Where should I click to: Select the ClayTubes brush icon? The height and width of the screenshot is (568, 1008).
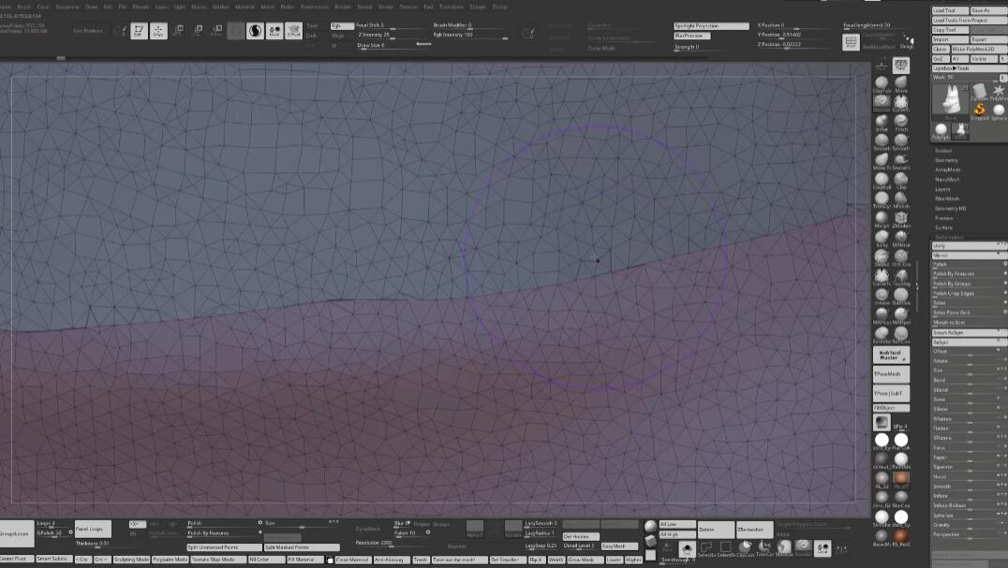click(882, 84)
